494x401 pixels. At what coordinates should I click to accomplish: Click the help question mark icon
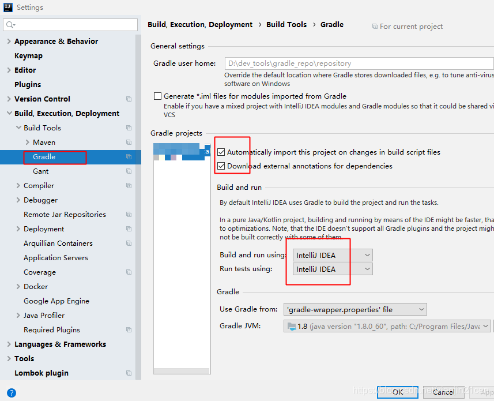(x=12, y=393)
